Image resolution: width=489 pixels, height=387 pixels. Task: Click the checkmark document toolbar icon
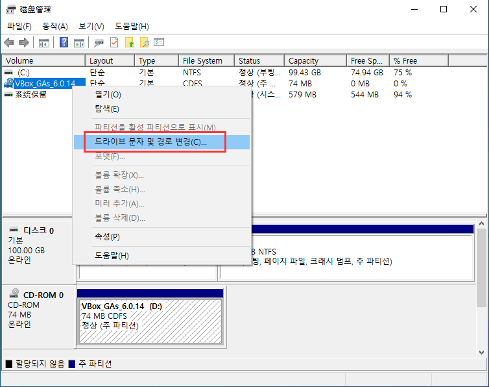pyautogui.click(x=114, y=42)
